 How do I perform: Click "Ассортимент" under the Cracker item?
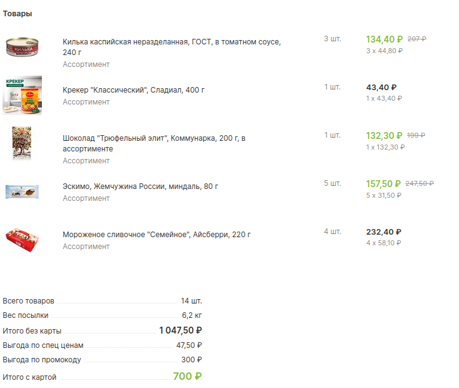point(86,102)
